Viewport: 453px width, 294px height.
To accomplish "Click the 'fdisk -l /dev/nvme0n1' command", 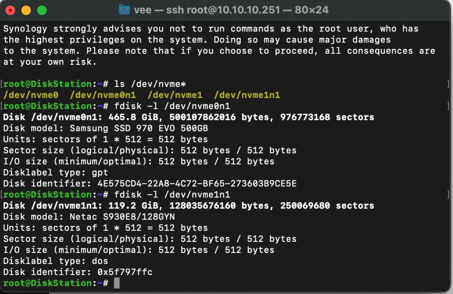I will 172,106.
